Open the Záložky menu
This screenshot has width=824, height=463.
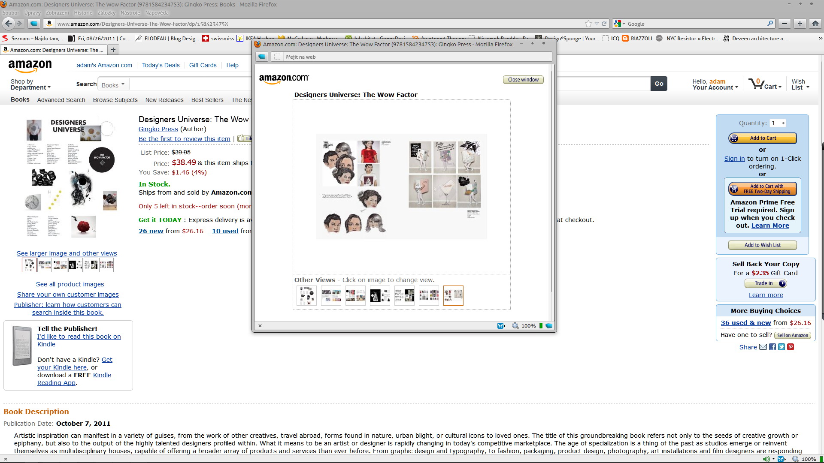106,12
